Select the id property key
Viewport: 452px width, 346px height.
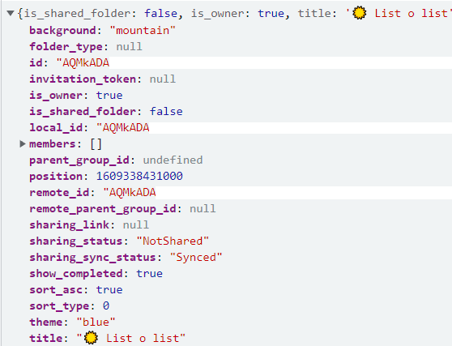(x=36, y=62)
